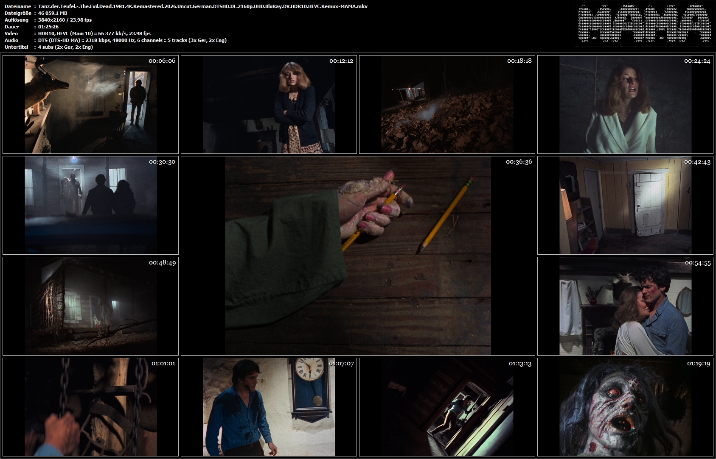
Task: Click the duration value 01:25:26
Action: tap(48, 27)
